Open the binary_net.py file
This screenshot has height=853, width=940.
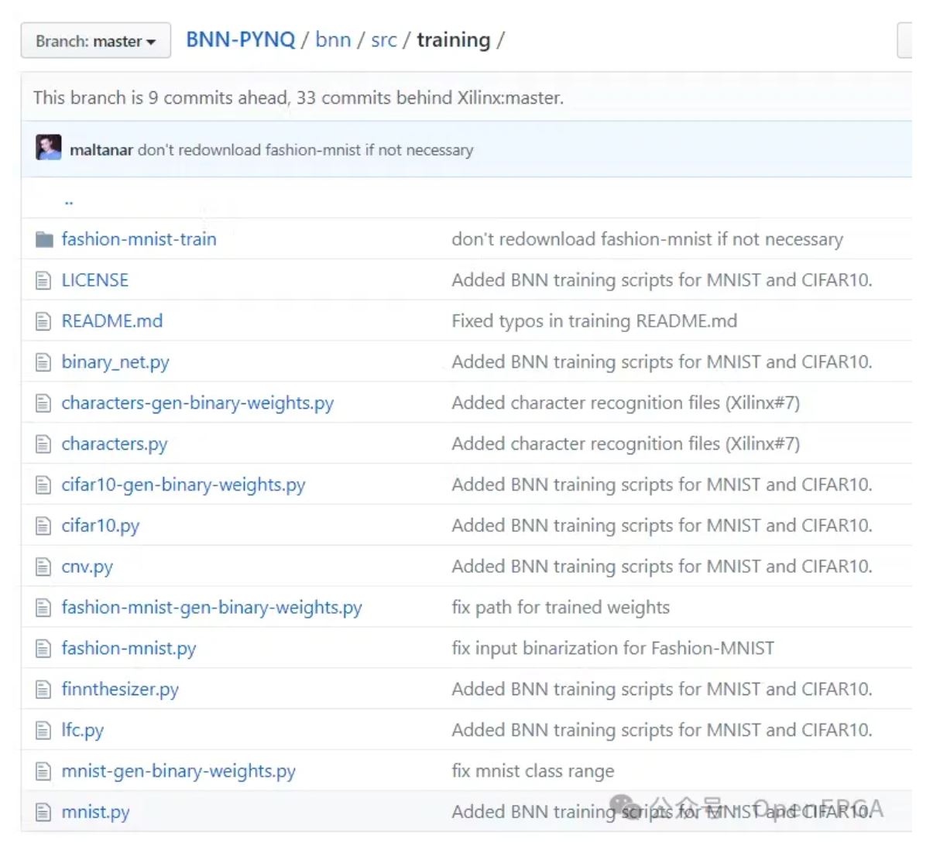(x=115, y=362)
